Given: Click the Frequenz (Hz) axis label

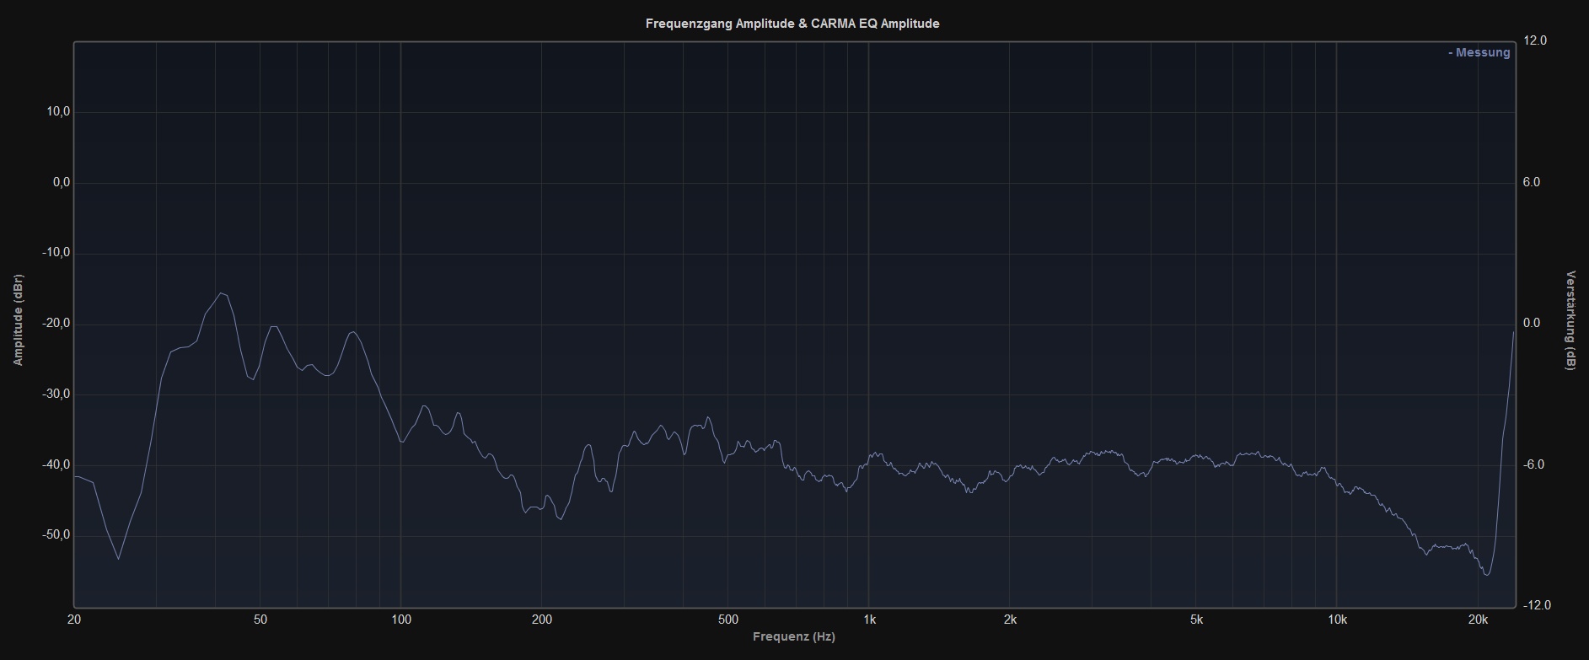Looking at the screenshot, I should point(793,636).
